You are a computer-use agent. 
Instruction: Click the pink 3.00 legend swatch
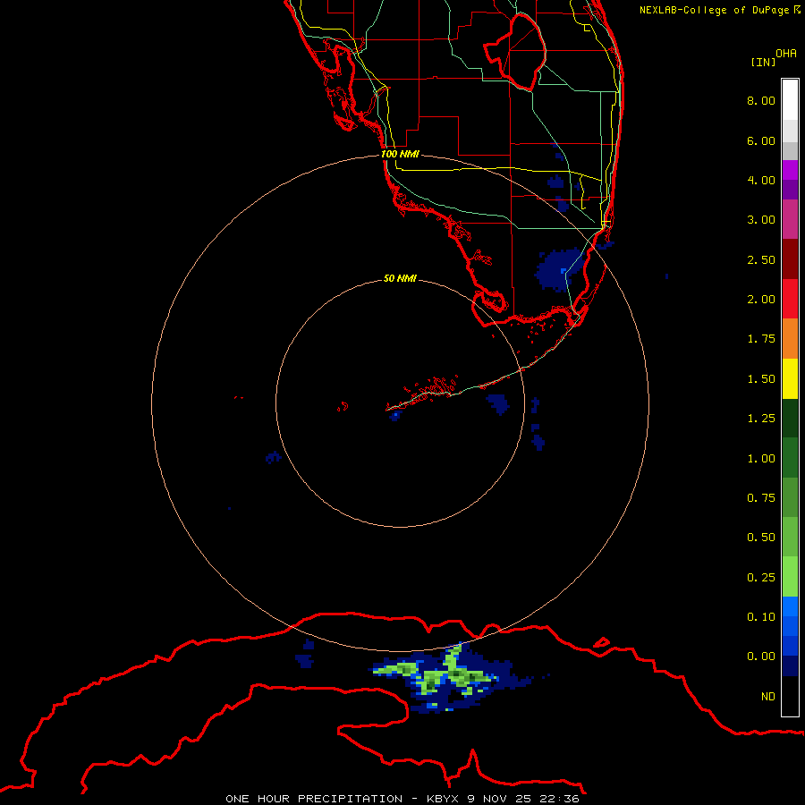790,219
